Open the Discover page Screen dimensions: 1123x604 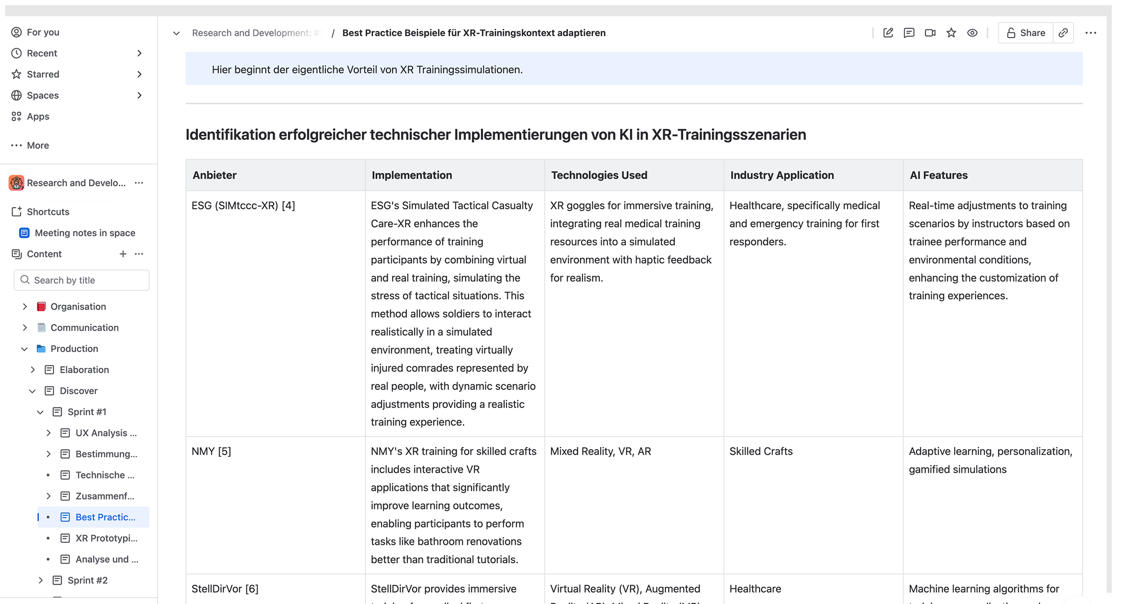tap(78, 391)
